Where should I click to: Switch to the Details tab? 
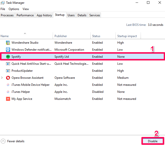(x=82, y=15)
